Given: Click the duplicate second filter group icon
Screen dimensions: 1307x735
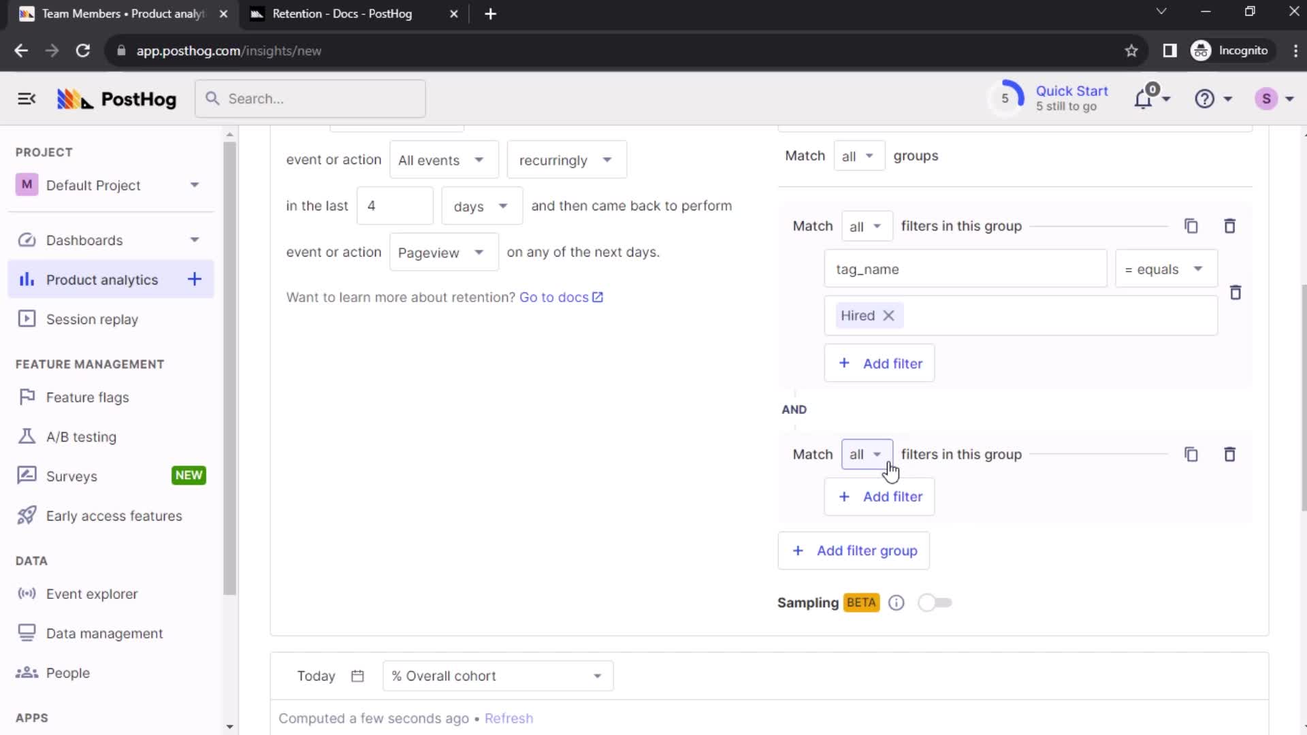Looking at the screenshot, I should 1189,454.
